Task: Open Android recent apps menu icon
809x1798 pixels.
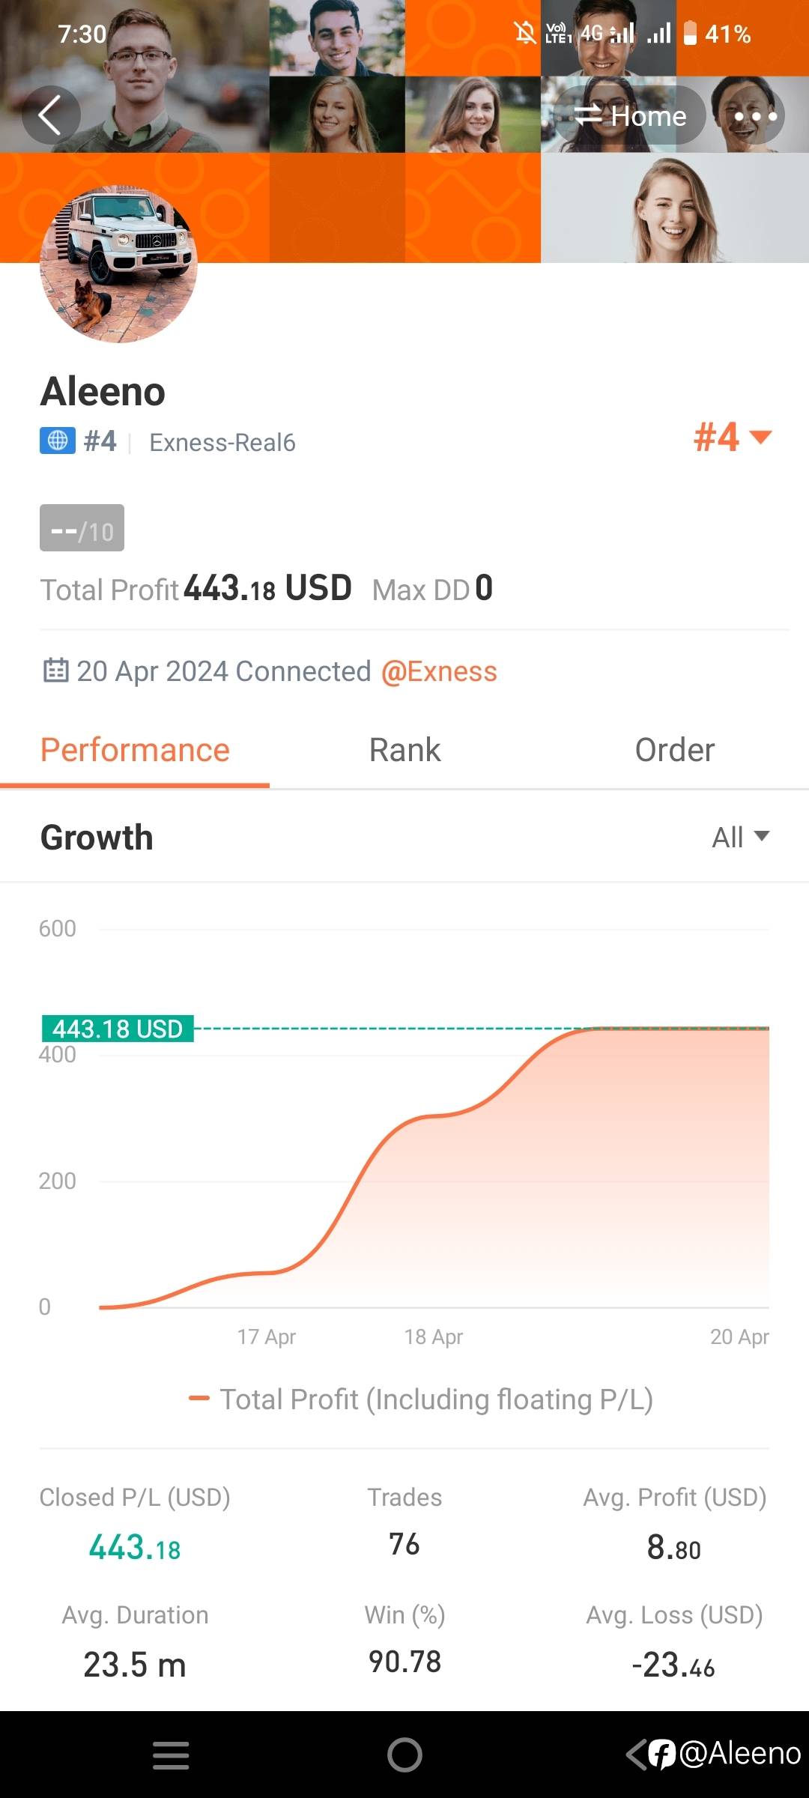Action: (171, 1755)
